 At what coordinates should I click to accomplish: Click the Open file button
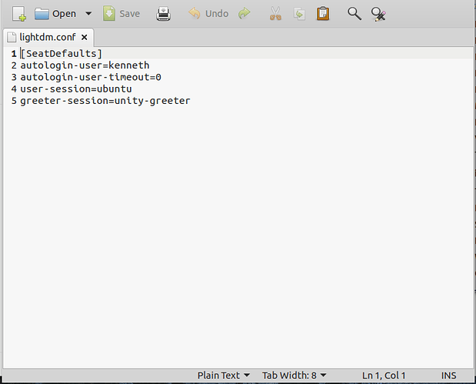pos(55,13)
